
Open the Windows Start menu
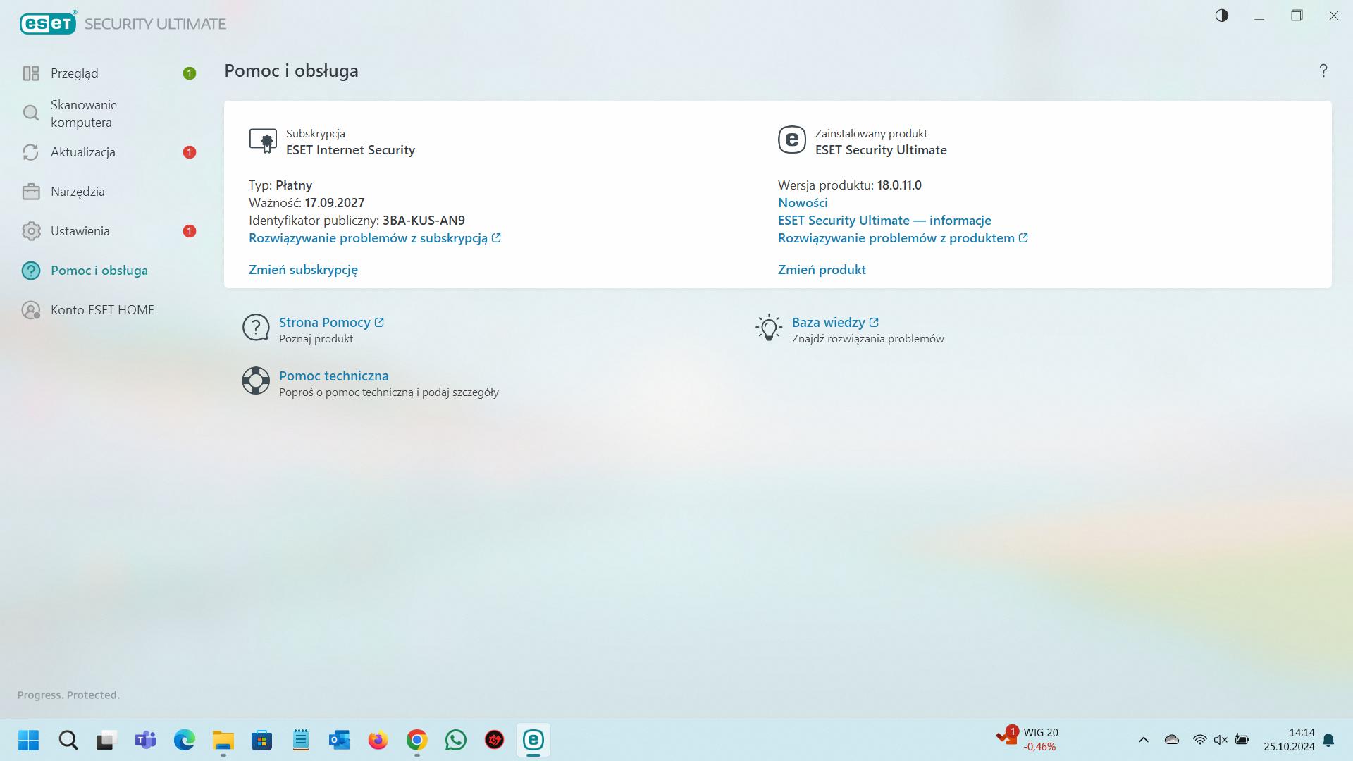(29, 741)
